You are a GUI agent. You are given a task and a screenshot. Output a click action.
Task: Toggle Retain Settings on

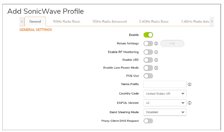tap(148, 44)
